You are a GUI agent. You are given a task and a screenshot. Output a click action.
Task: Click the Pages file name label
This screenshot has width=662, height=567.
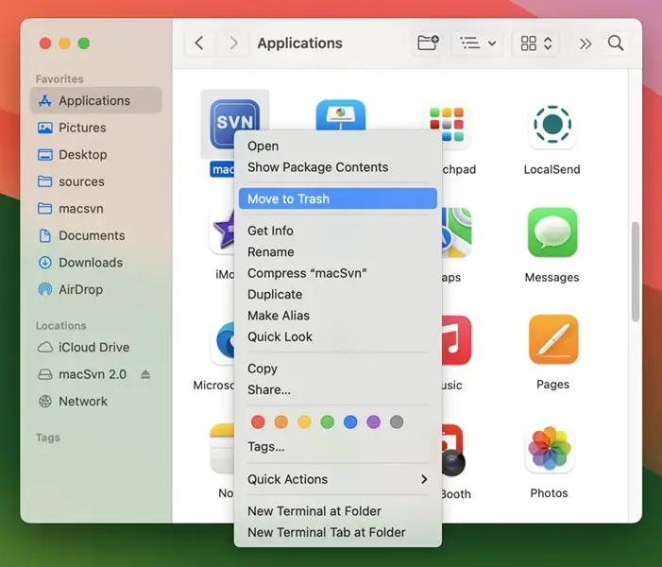pos(552,385)
